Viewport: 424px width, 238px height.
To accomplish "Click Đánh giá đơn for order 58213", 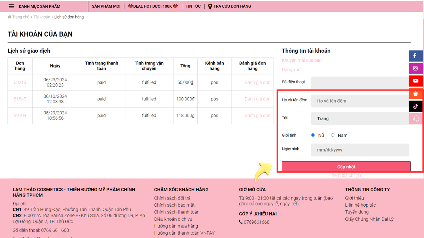I will [257, 82].
